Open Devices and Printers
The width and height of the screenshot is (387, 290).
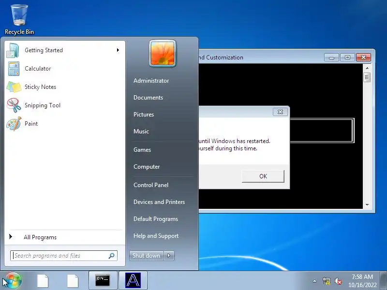click(x=159, y=202)
